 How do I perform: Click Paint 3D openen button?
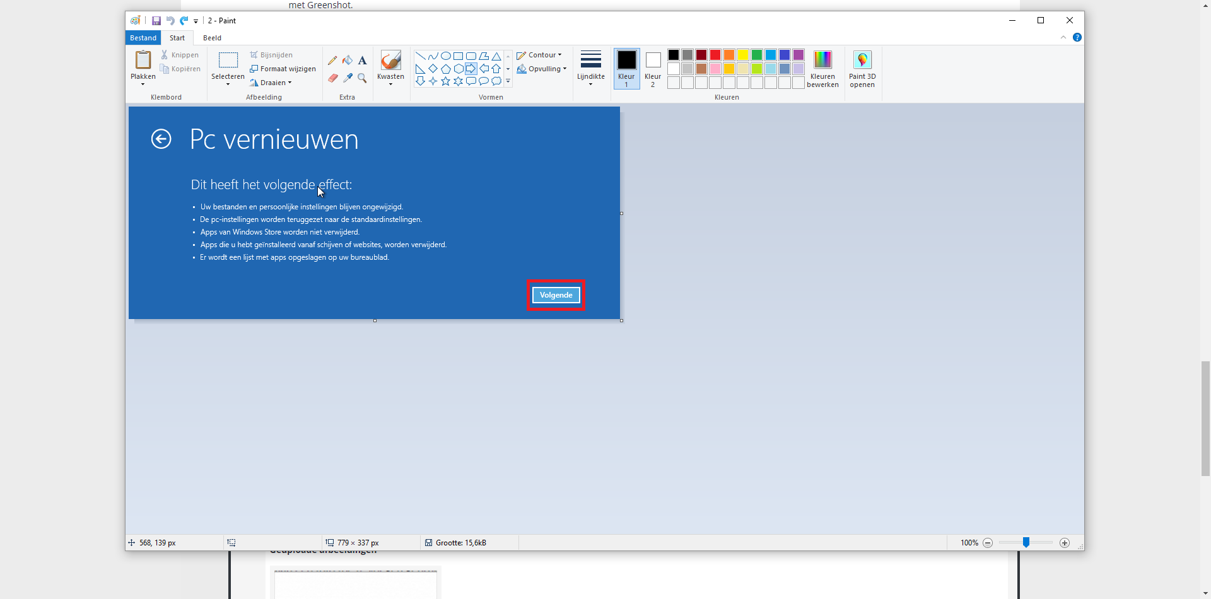pos(862,68)
